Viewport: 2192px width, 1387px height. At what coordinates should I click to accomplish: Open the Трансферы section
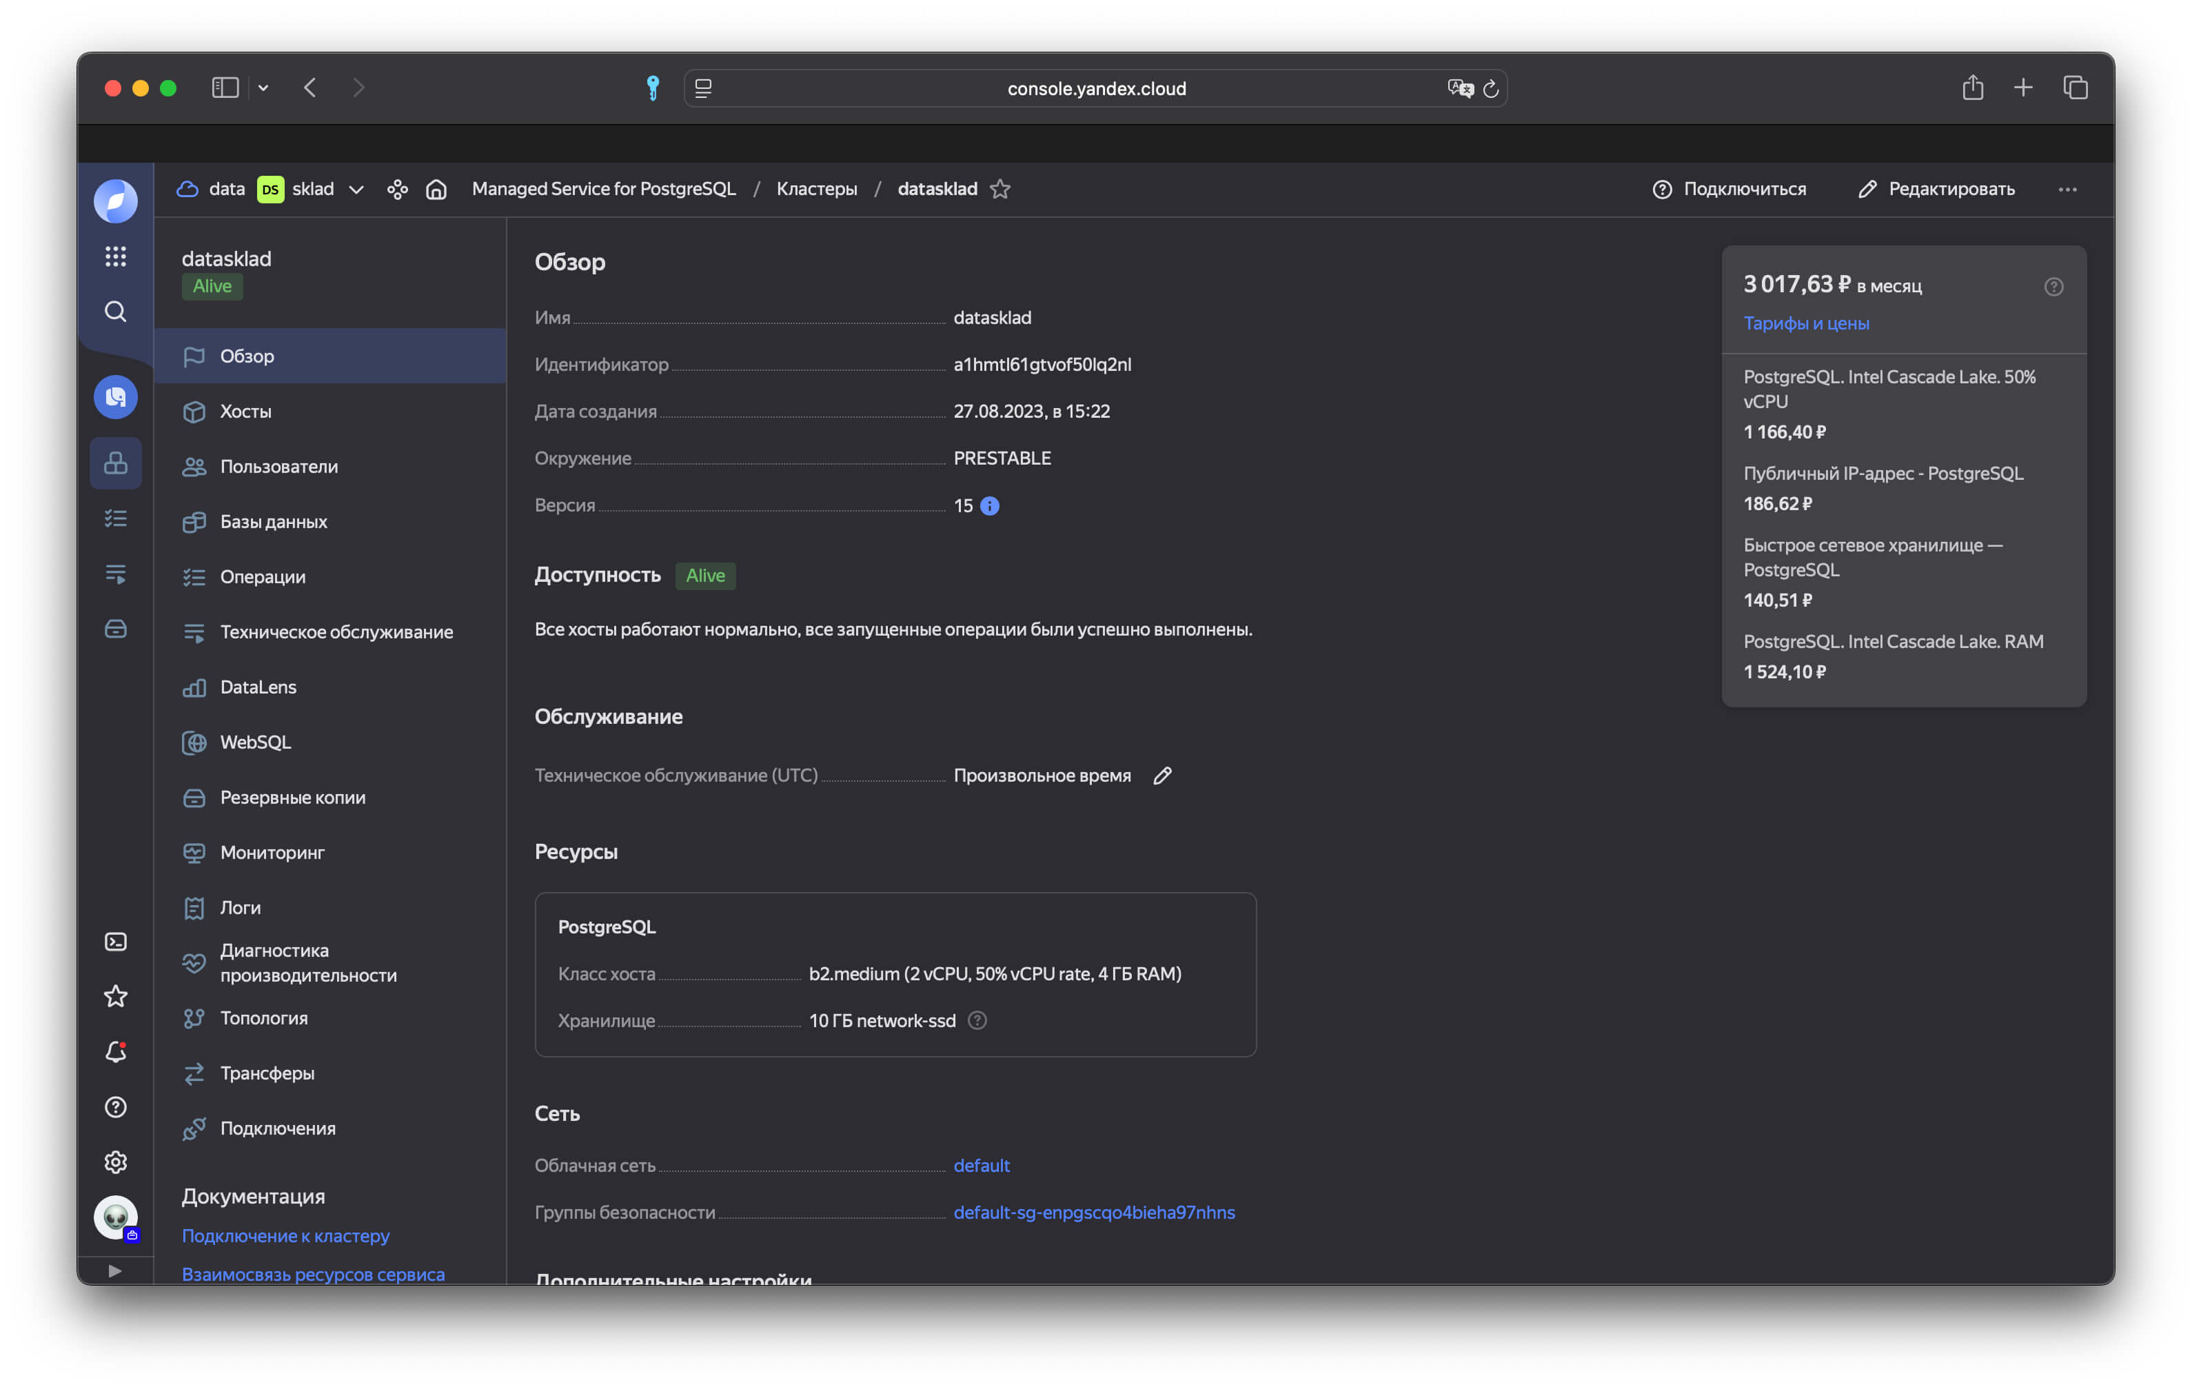(x=329, y=1073)
